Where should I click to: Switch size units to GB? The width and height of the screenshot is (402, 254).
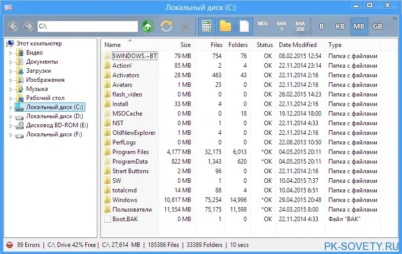point(377,26)
